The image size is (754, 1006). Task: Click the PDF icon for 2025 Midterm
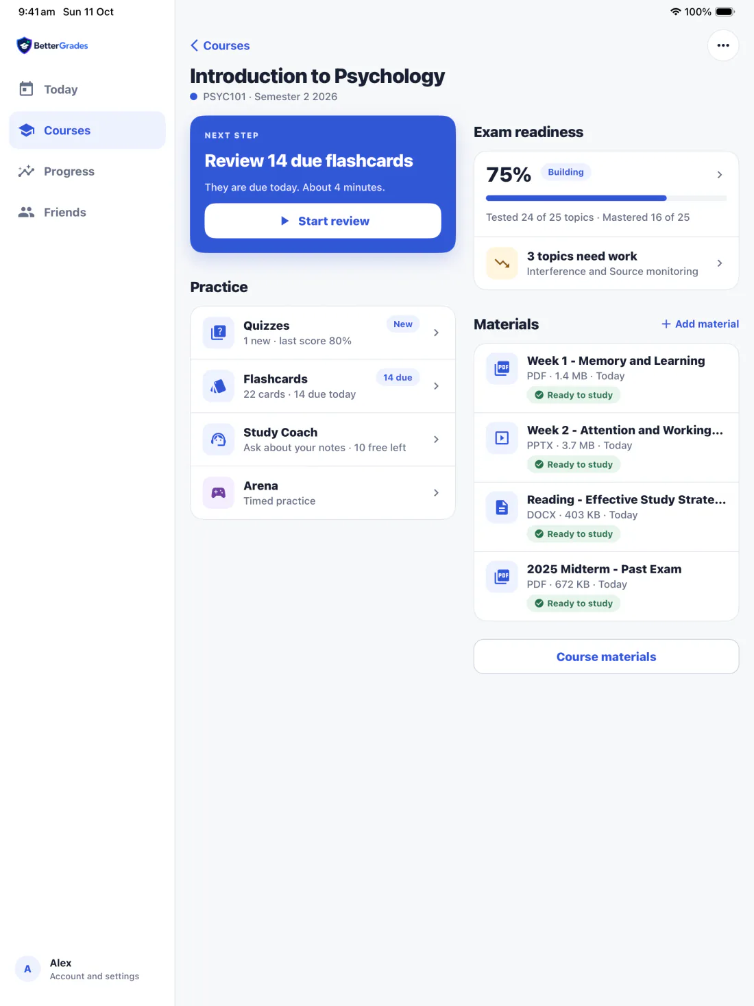tap(502, 577)
